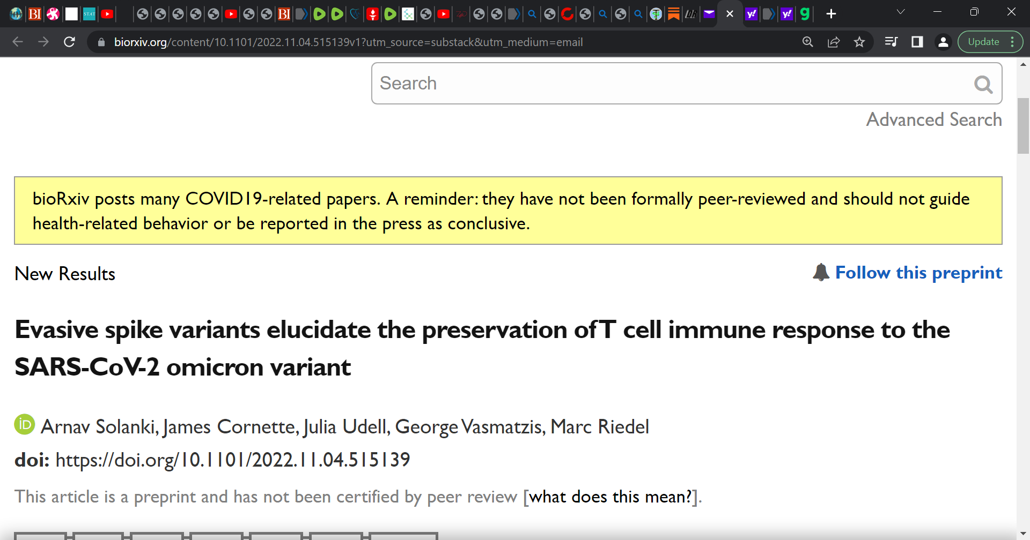The width and height of the screenshot is (1030, 540).
Task: Open the Advanced Search link
Action: click(x=934, y=119)
